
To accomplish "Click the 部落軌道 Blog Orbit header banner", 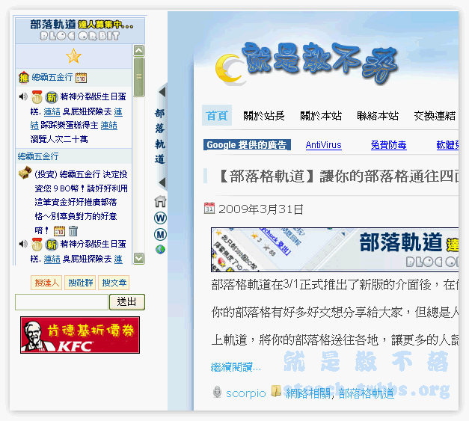I will (x=80, y=31).
